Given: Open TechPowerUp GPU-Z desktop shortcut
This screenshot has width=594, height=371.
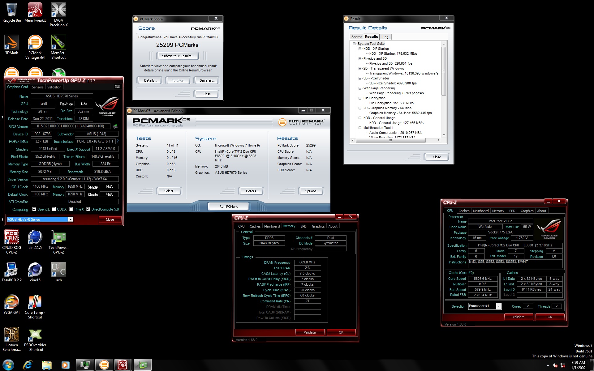Looking at the screenshot, I should 58,242.
